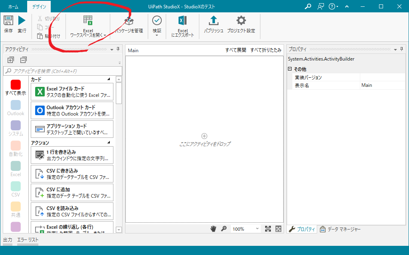Open プロジェクト設定 gear icon
The height and width of the screenshot is (255, 409).
click(x=241, y=21)
